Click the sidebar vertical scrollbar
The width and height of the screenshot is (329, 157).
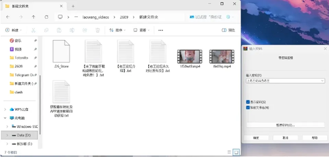click(40, 104)
